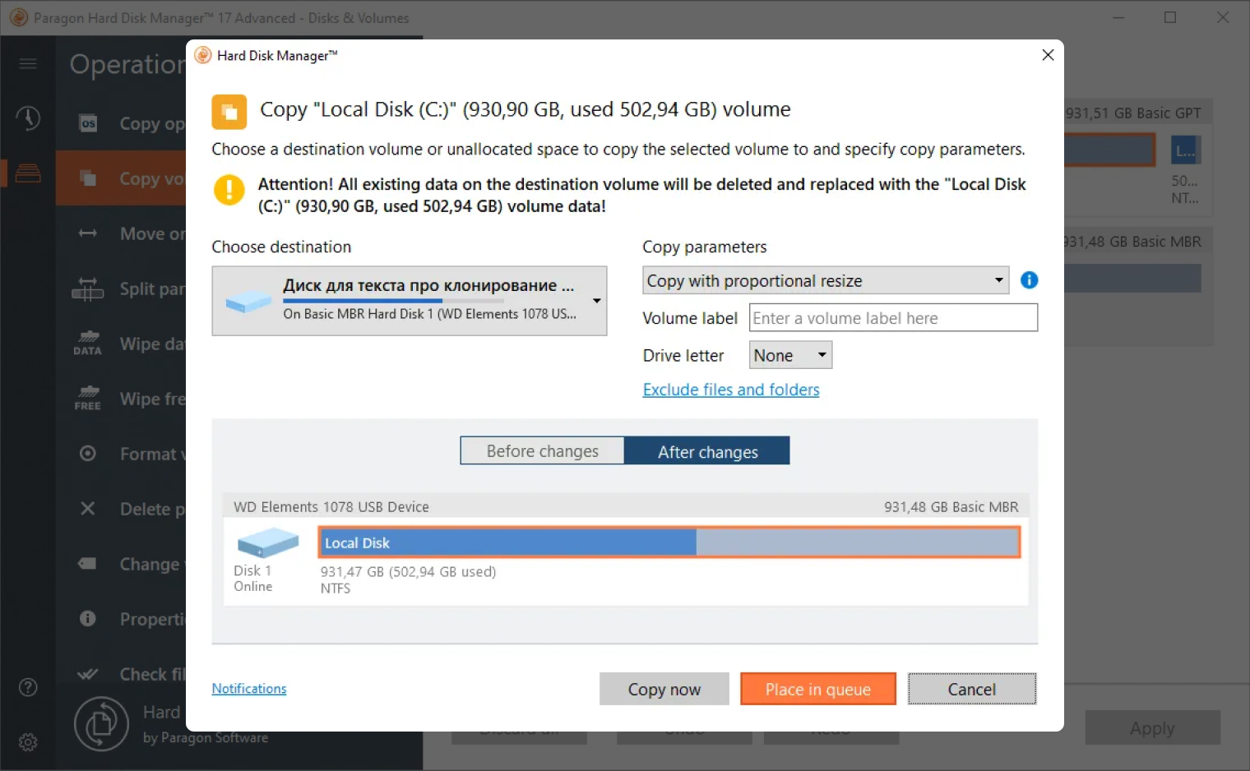Switch to the After changes tab

click(707, 450)
